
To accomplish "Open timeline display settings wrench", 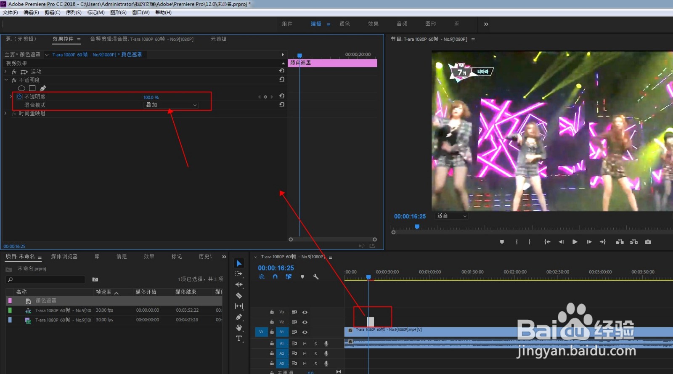I will click(316, 277).
